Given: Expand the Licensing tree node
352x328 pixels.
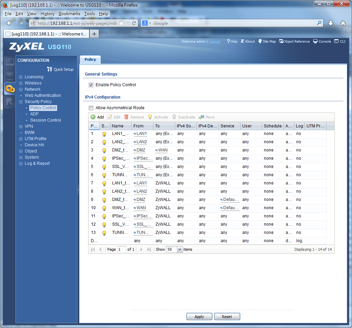Looking at the screenshot, I should (x=21, y=77).
